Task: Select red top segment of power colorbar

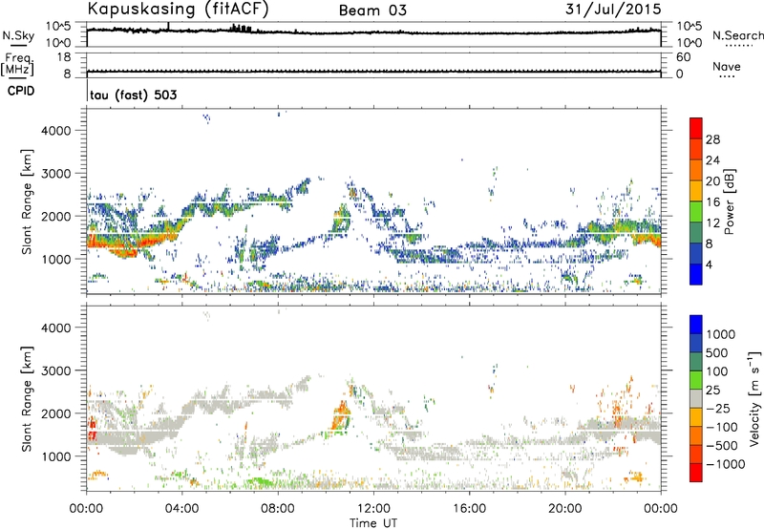Action: pyautogui.click(x=696, y=129)
